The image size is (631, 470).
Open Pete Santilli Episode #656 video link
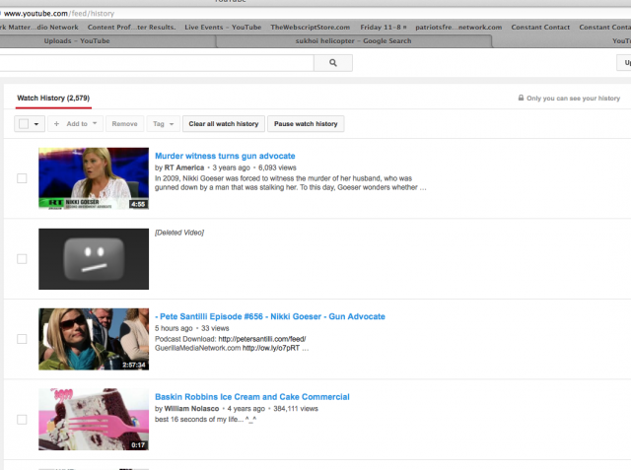pos(270,317)
